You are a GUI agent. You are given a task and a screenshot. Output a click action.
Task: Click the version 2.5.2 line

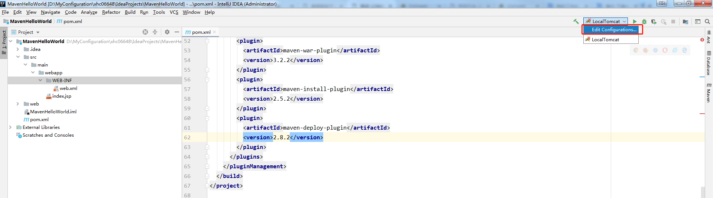coord(283,99)
